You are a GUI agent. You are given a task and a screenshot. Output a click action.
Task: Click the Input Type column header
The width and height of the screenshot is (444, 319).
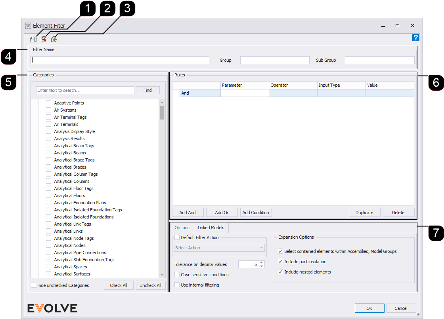(341, 85)
